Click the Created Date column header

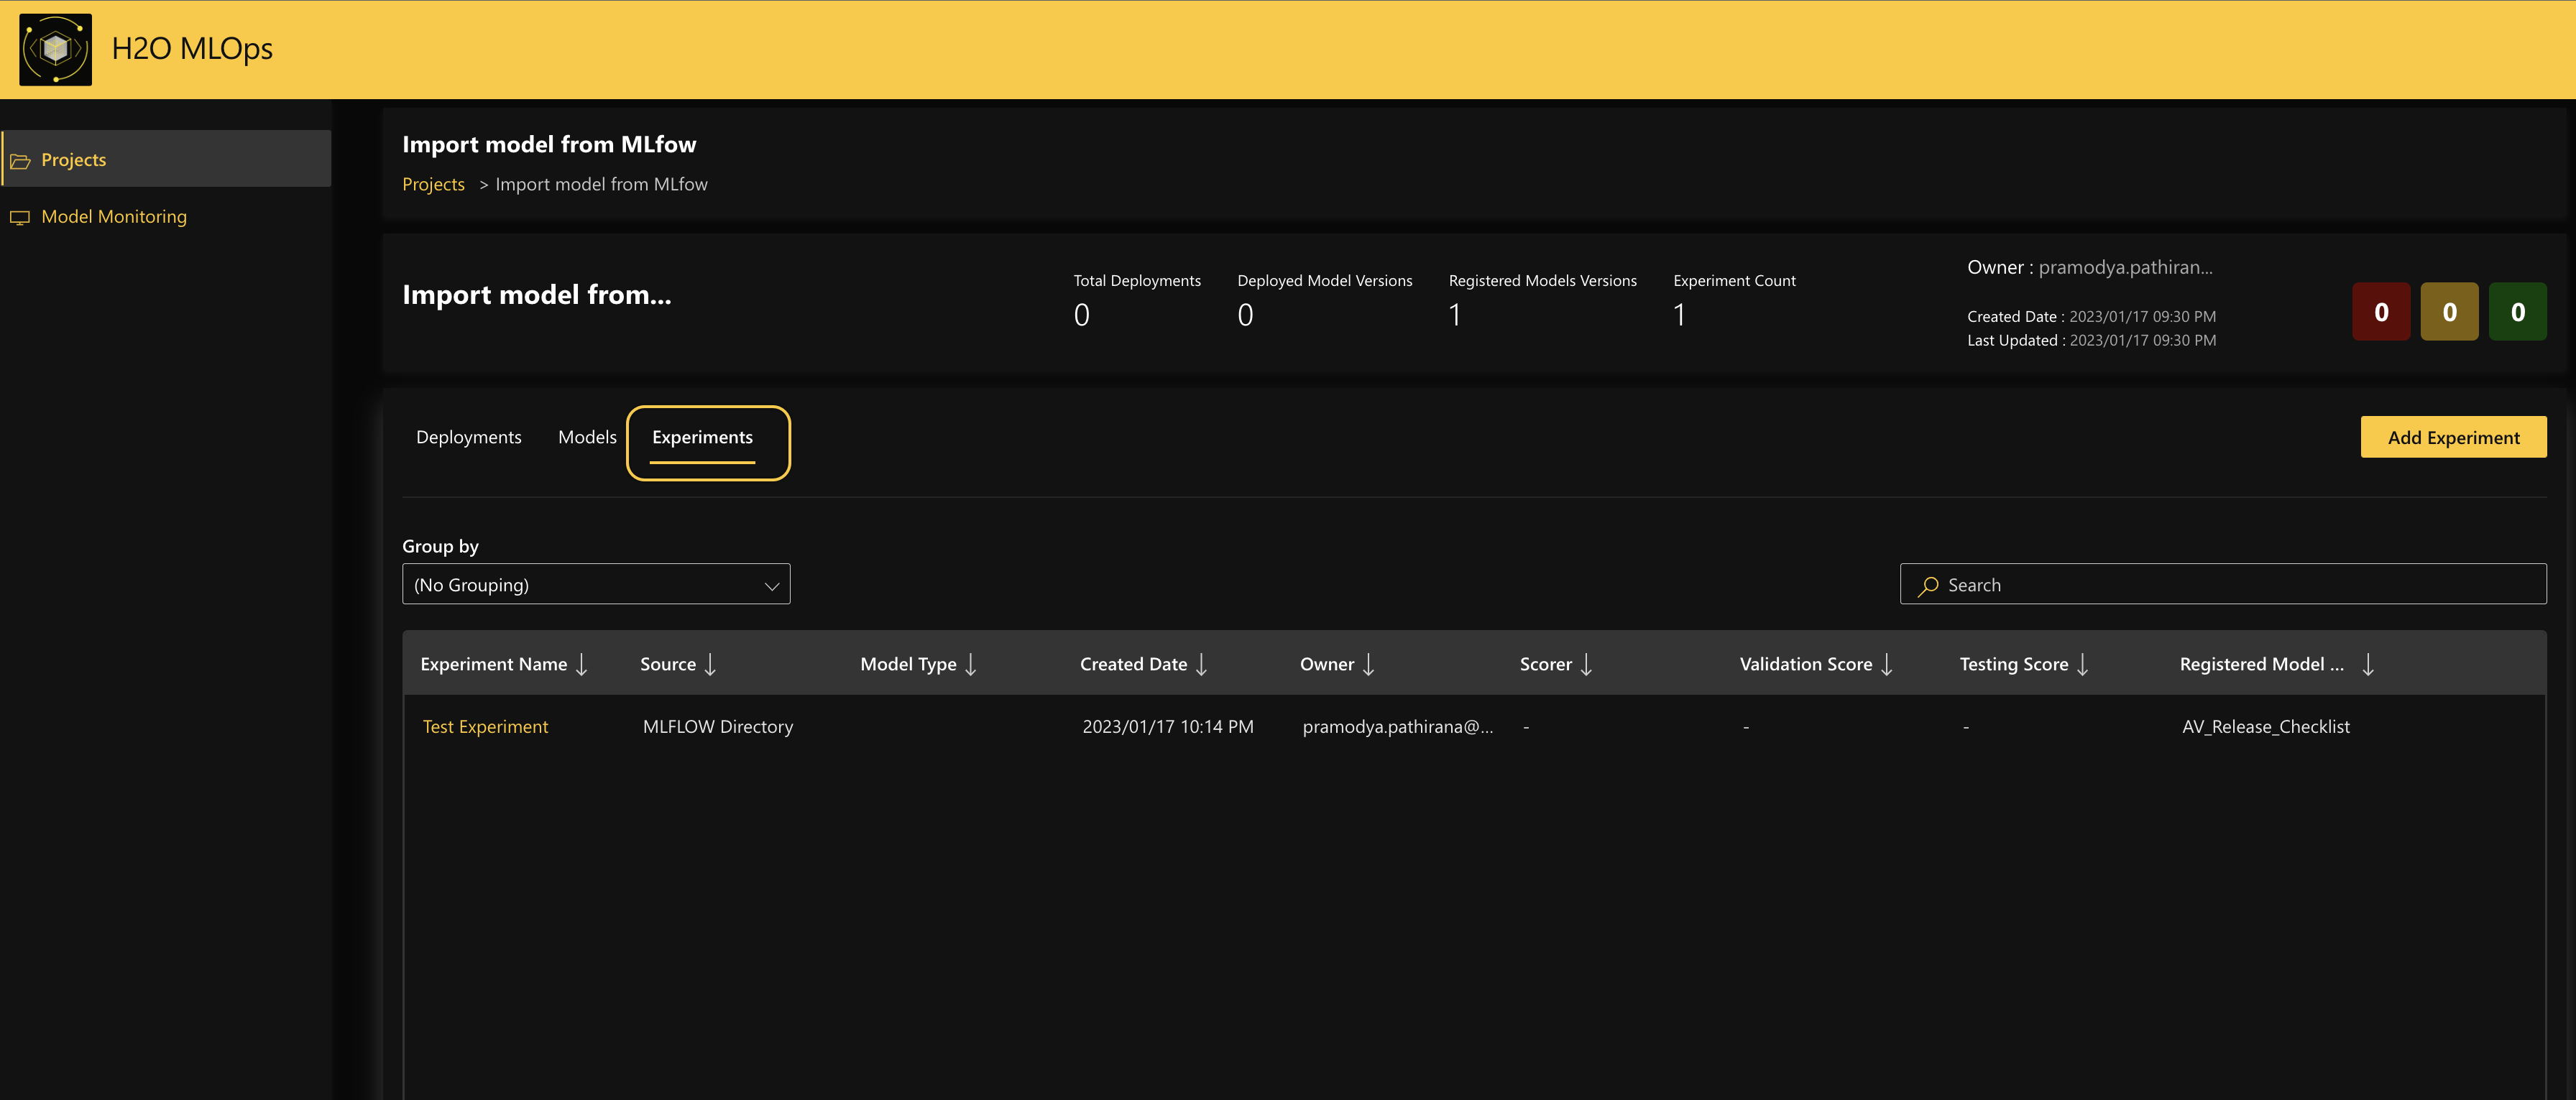click(1134, 664)
